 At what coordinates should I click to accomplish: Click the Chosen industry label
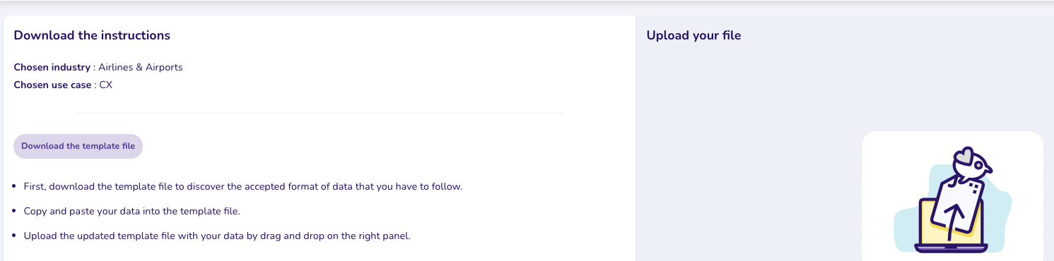pos(52,68)
